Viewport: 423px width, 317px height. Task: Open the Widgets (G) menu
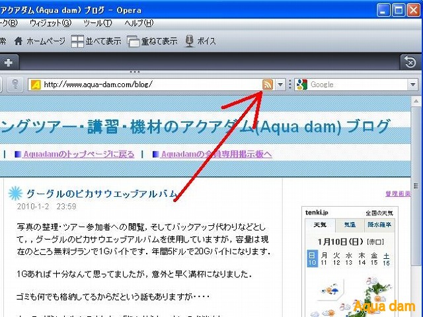pyautogui.click(x=50, y=24)
